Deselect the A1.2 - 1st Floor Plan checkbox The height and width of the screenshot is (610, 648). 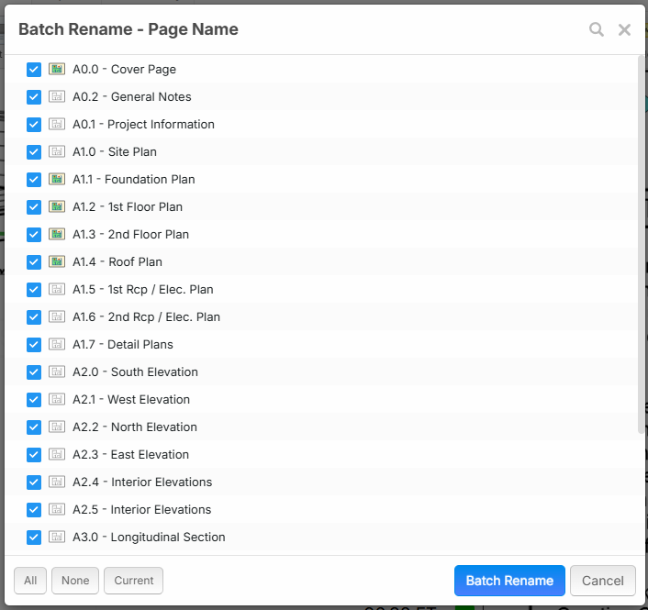tap(34, 207)
